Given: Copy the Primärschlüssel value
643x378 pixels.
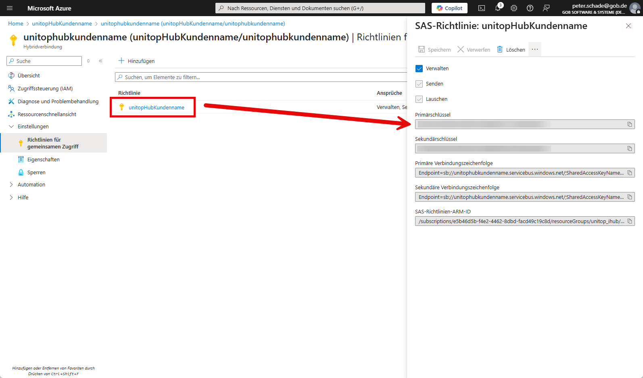Looking at the screenshot, I should (x=629, y=124).
